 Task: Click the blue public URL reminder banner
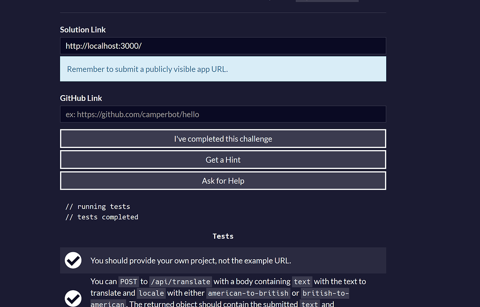(223, 69)
